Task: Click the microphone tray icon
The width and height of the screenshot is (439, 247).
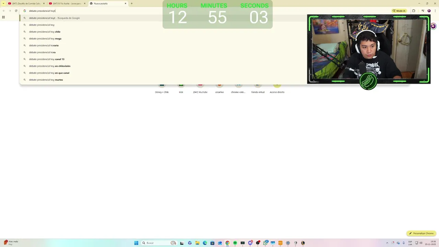Action: (403, 243)
